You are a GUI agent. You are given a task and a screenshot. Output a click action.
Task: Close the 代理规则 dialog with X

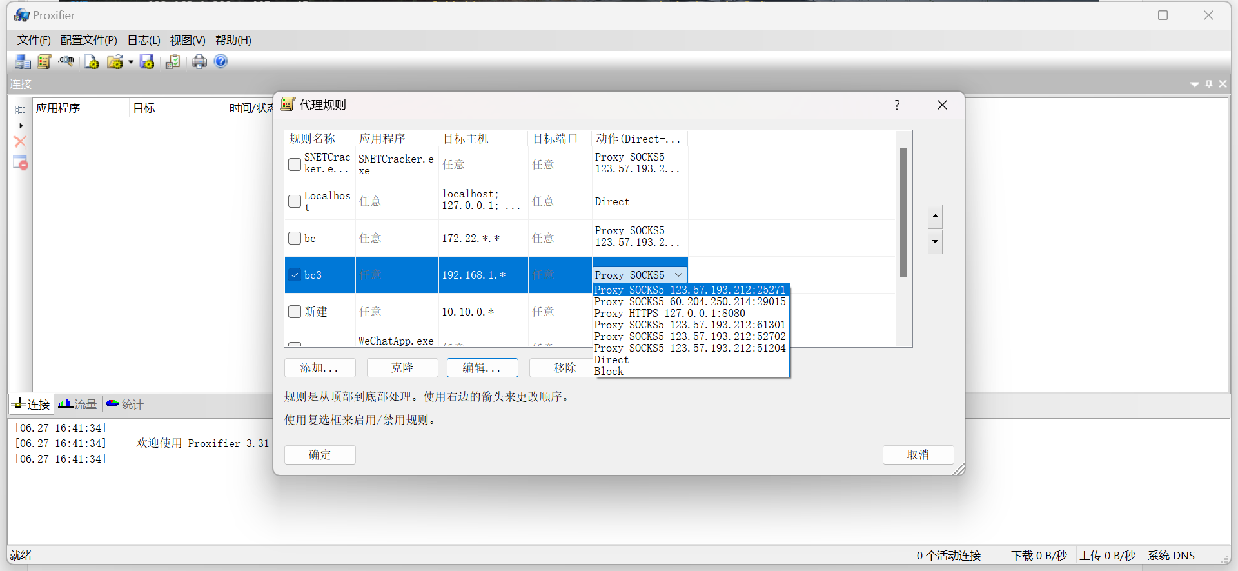pos(942,105)
